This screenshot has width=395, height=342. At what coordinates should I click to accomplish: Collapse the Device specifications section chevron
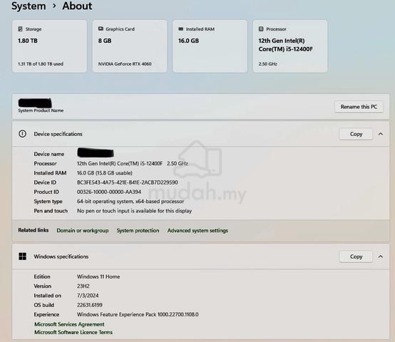(381, 134)
